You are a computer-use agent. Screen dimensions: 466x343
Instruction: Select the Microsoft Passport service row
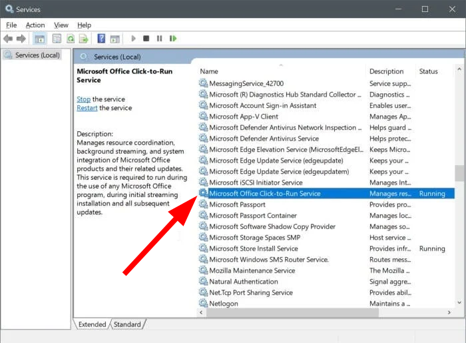click(326, 204)
